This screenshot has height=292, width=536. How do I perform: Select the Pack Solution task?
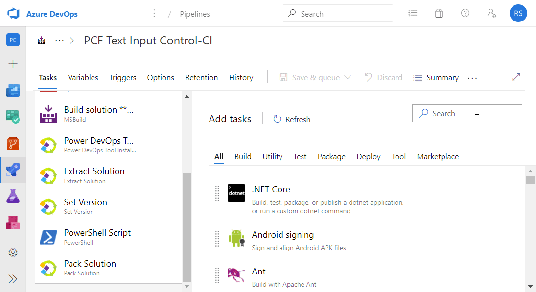(90, 268)
